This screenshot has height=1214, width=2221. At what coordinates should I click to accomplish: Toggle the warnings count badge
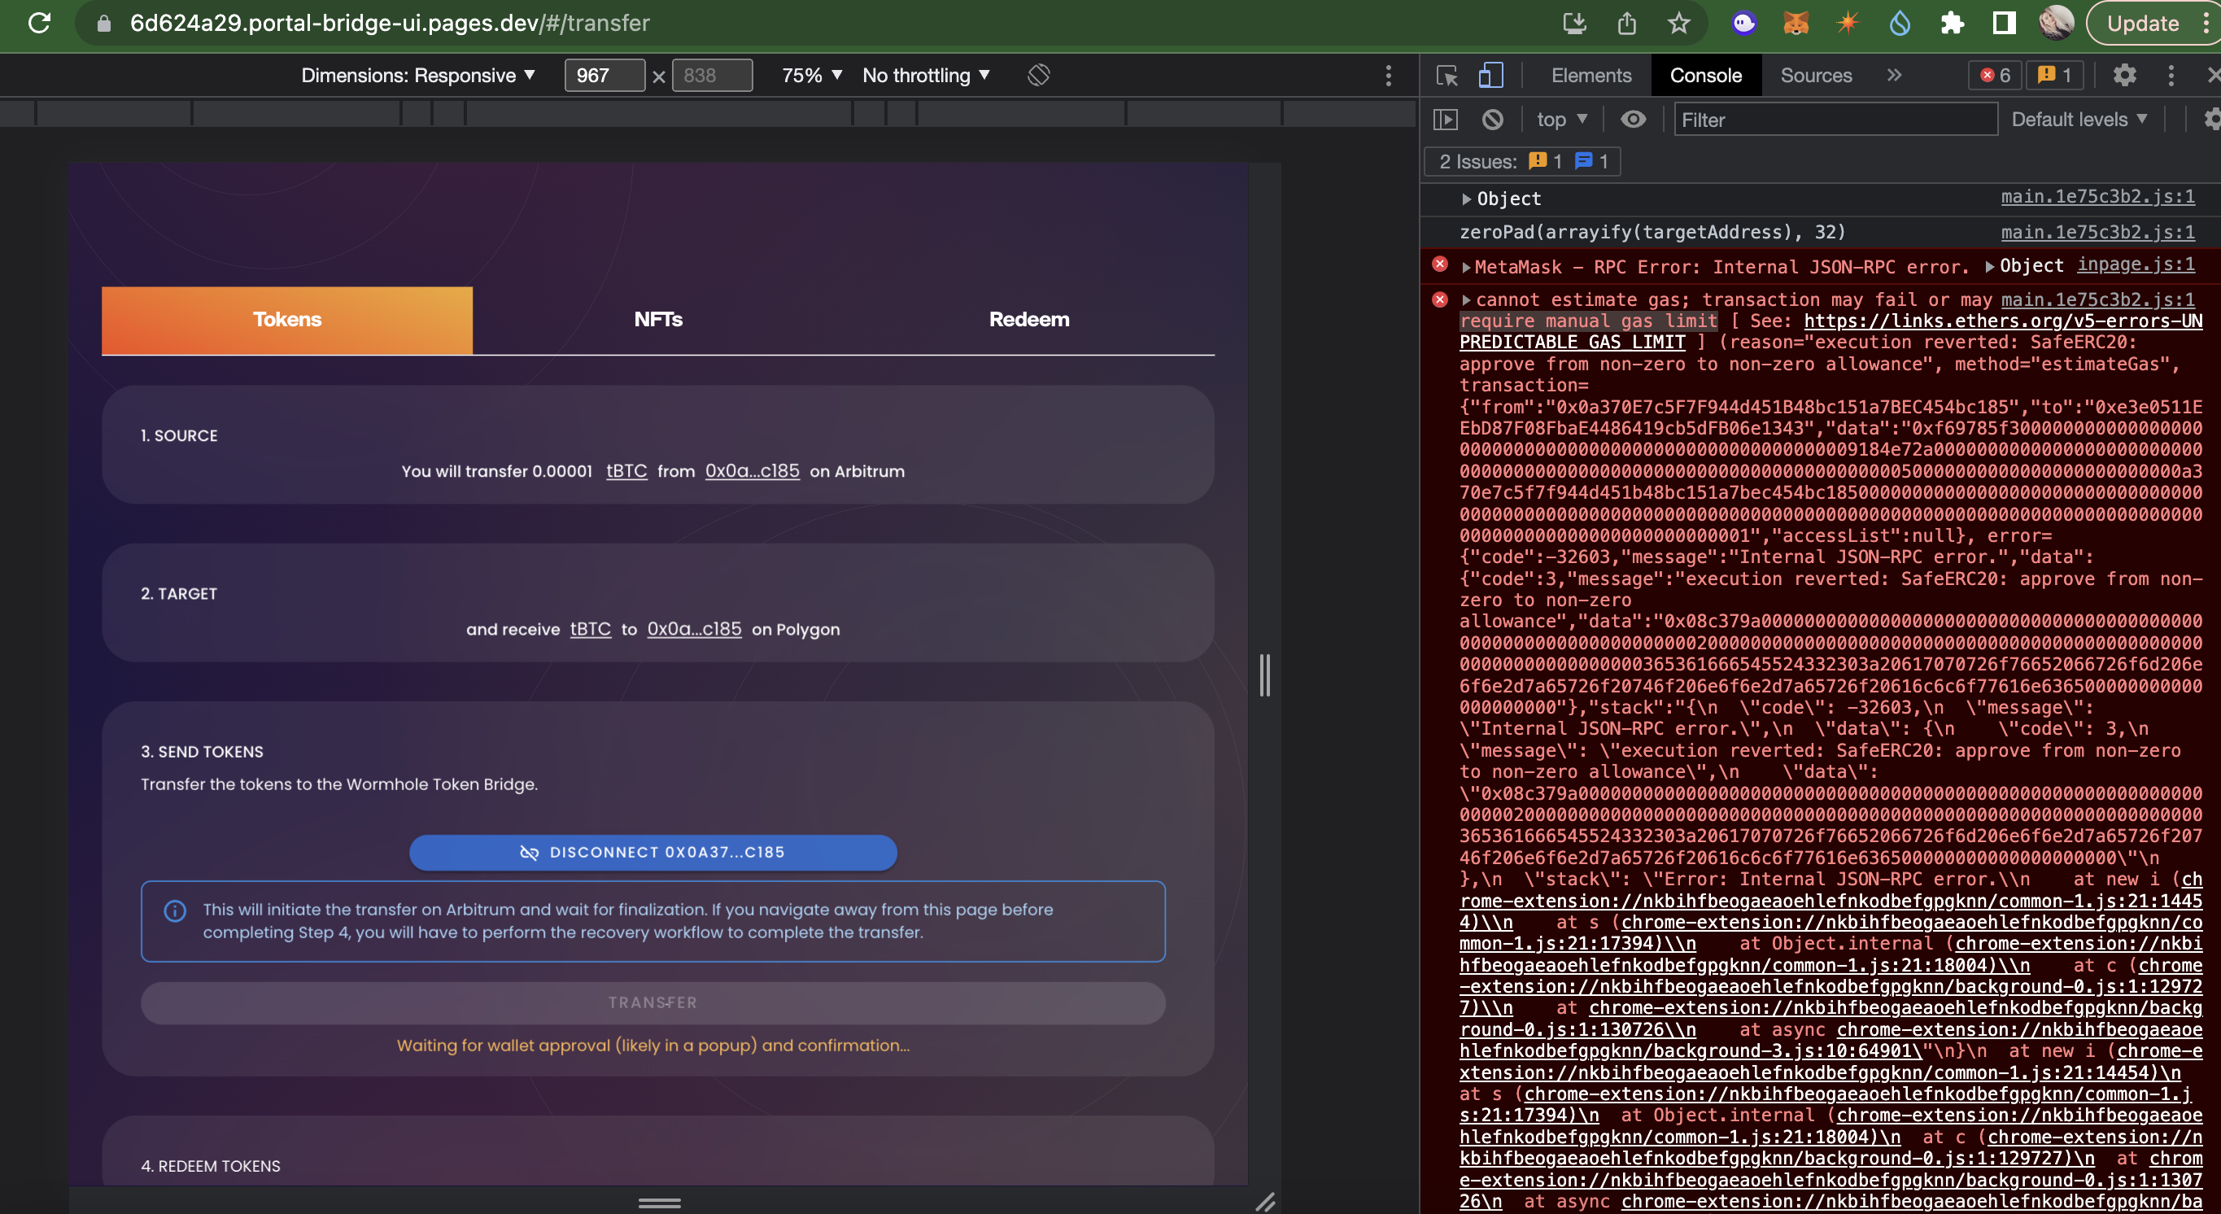pyautogui.click(x=2056, y=76)
